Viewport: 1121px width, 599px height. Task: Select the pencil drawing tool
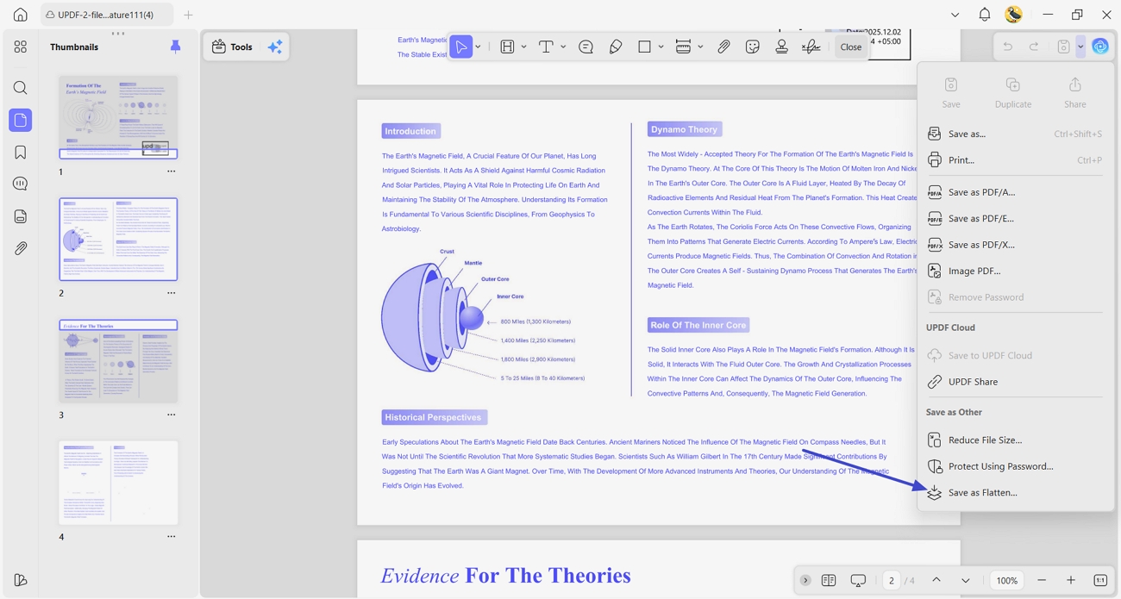click(616, 47)
